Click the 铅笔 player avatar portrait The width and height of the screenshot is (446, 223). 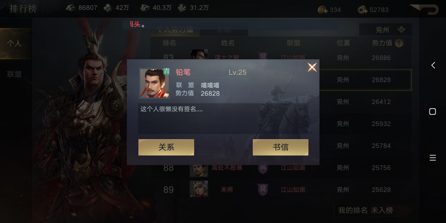coord(154,83)
